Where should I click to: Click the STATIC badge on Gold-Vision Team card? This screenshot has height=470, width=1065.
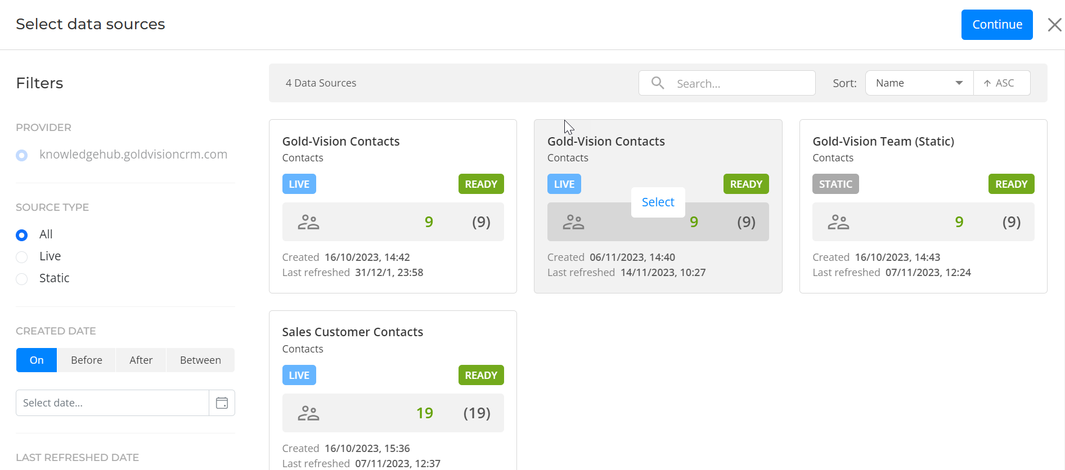(835, 184)
